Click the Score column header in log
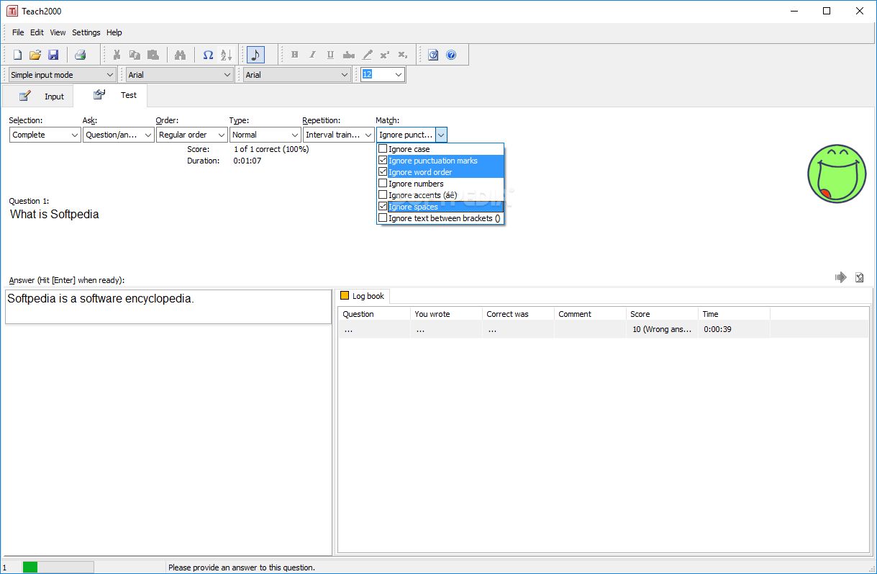877x574 pixels. pyautogui.click(x=662, y=314)
